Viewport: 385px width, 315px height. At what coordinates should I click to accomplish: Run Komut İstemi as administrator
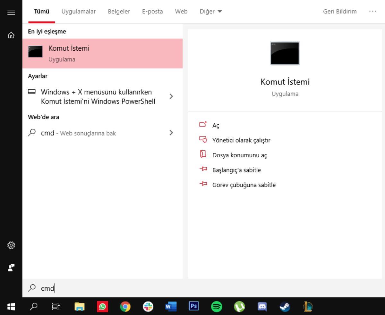coord(241,140)
